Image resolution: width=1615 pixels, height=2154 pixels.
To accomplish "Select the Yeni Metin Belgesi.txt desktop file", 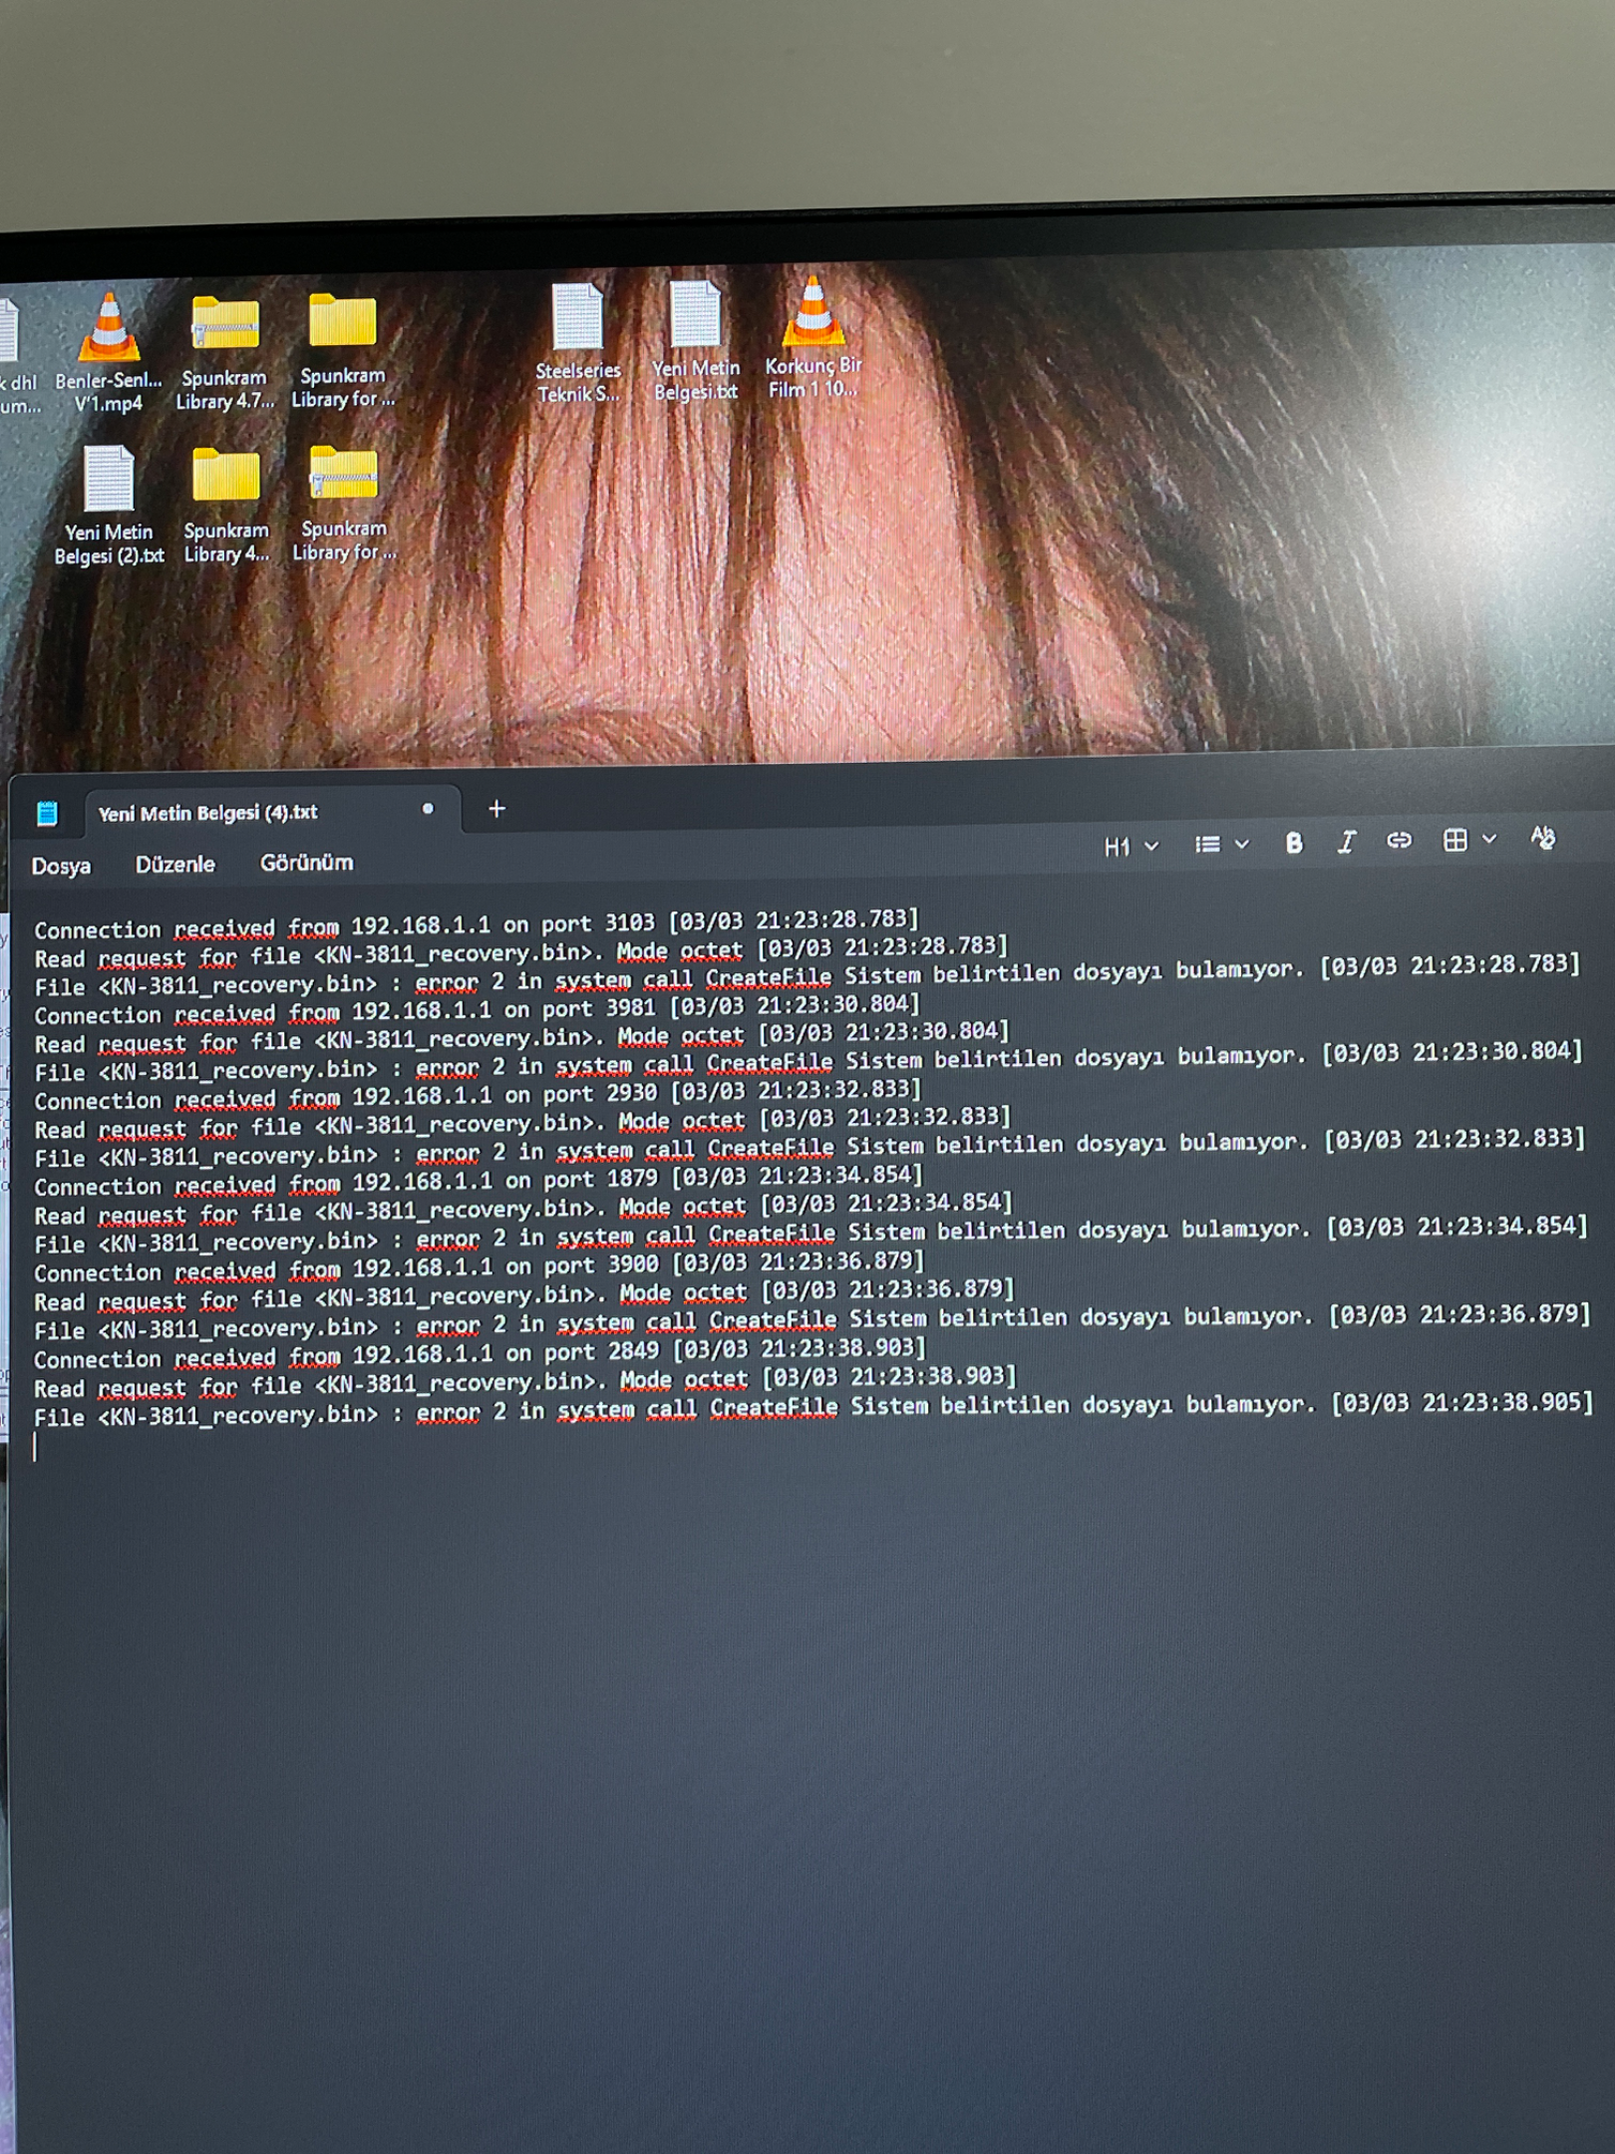I will pos(696,341).
